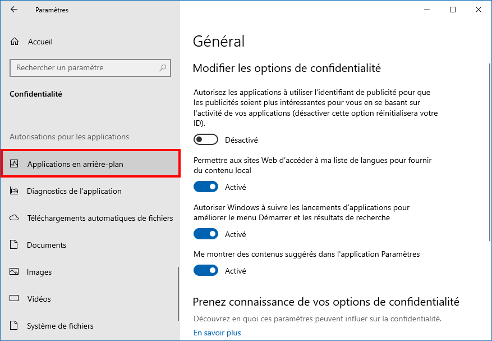Open the En savoir plus link
The width and height of the screenshot is (492, 341).
(217, 333)
